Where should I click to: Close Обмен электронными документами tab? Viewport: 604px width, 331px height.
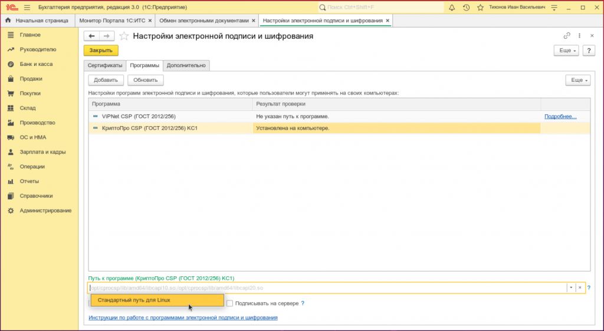pyautogui.click(x=254, y=21)
